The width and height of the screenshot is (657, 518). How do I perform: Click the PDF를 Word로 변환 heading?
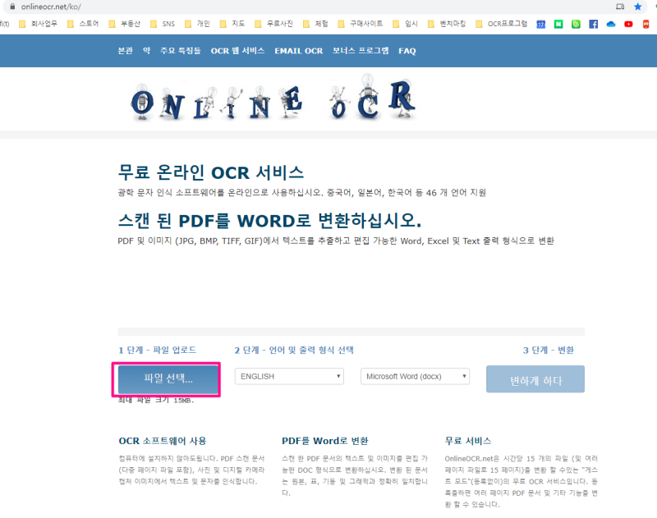click(x=324, y=441)
